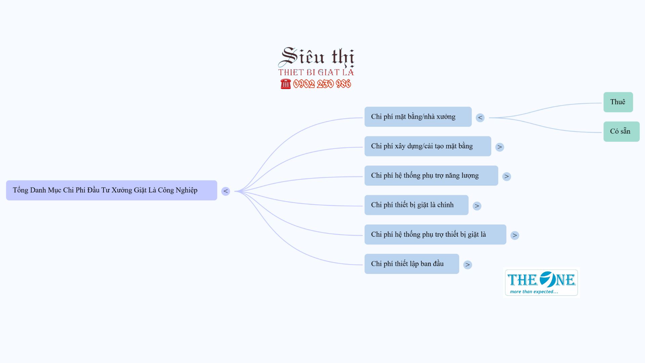This screenshot has height=363, width=645.
Task: Select the Chi phí xây dựng/cải tạo mặt bằng node
Action: pyautogui.click(x=428, y=146)
